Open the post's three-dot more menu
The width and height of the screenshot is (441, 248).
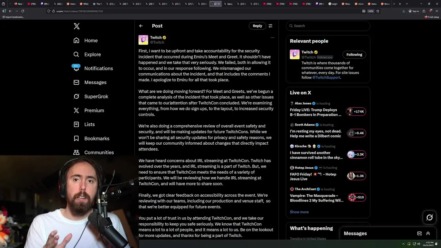tap(272, 38)
